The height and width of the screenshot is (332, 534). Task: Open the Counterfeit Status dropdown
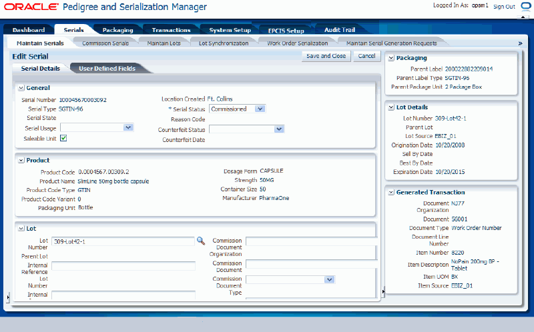(279, 129)
